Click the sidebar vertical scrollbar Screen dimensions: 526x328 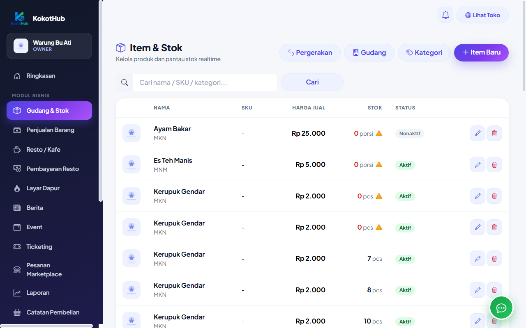point(101,101)
